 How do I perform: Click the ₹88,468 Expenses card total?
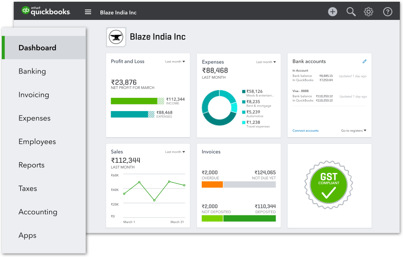215,70
